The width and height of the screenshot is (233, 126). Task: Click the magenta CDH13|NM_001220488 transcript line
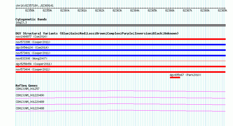120,111
